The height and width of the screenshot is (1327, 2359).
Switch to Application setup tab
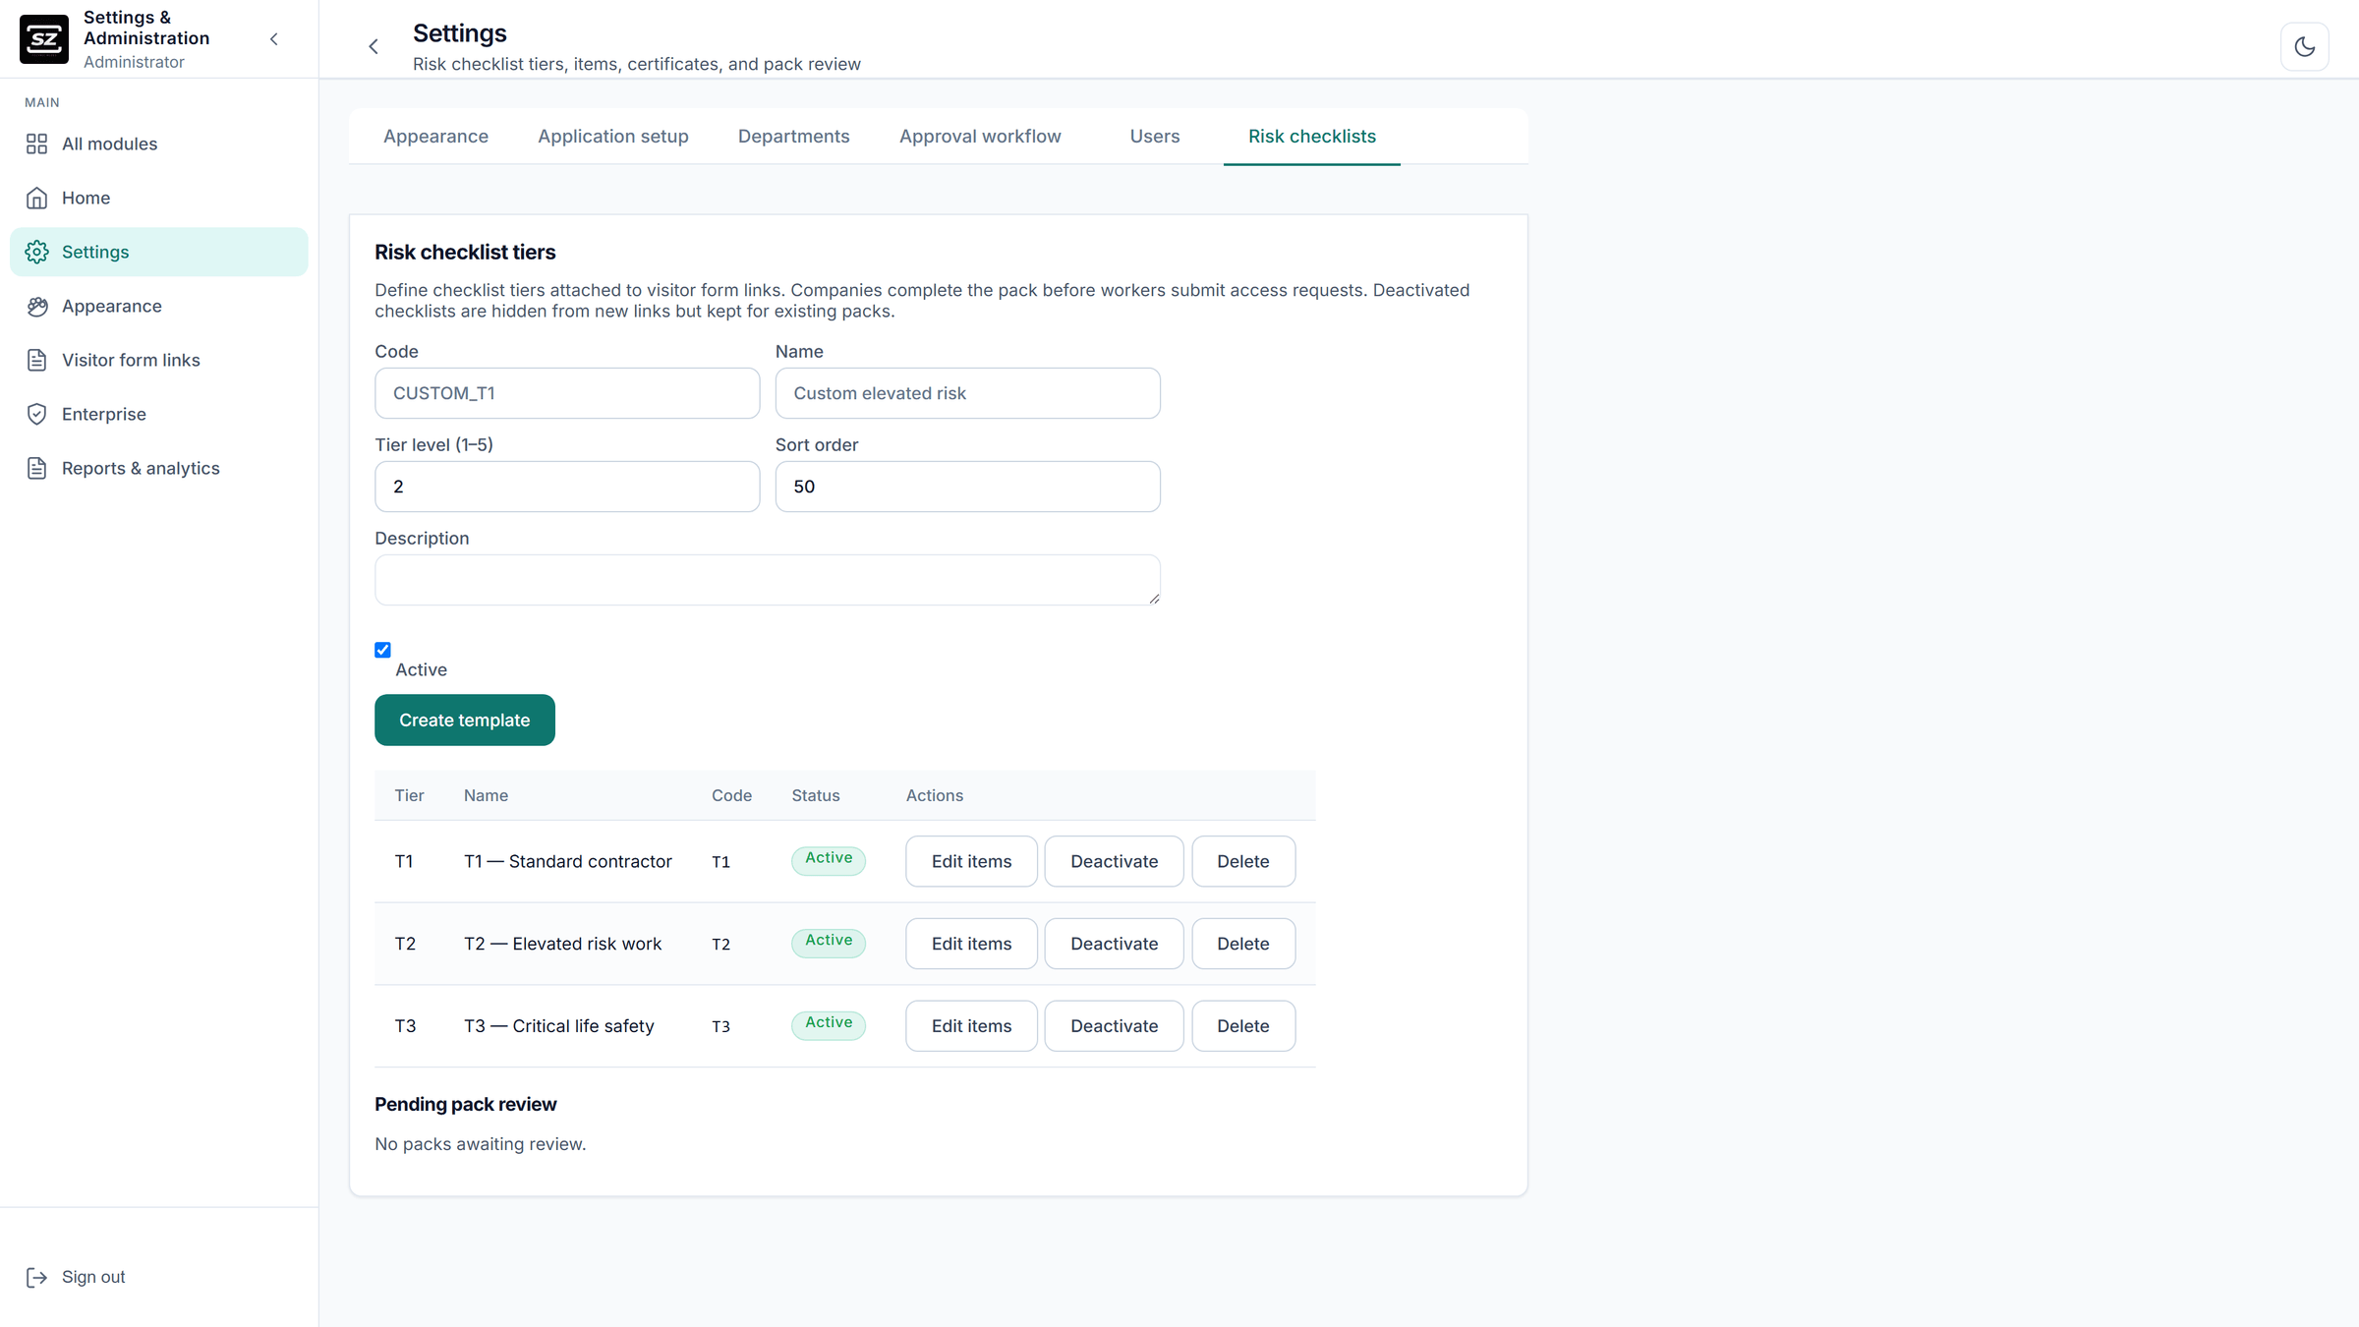(613, 137)
